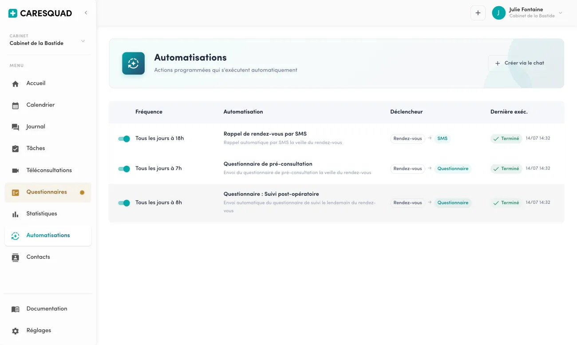
Task: Open Statistiques from the sidebar
Action: 48,214
